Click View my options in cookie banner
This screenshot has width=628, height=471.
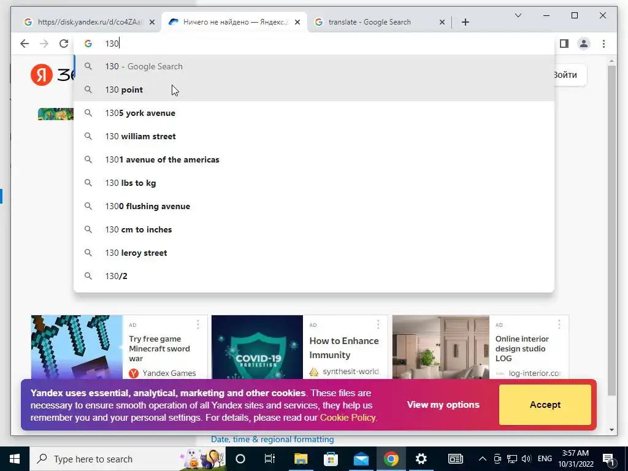(x=443, y=405)
